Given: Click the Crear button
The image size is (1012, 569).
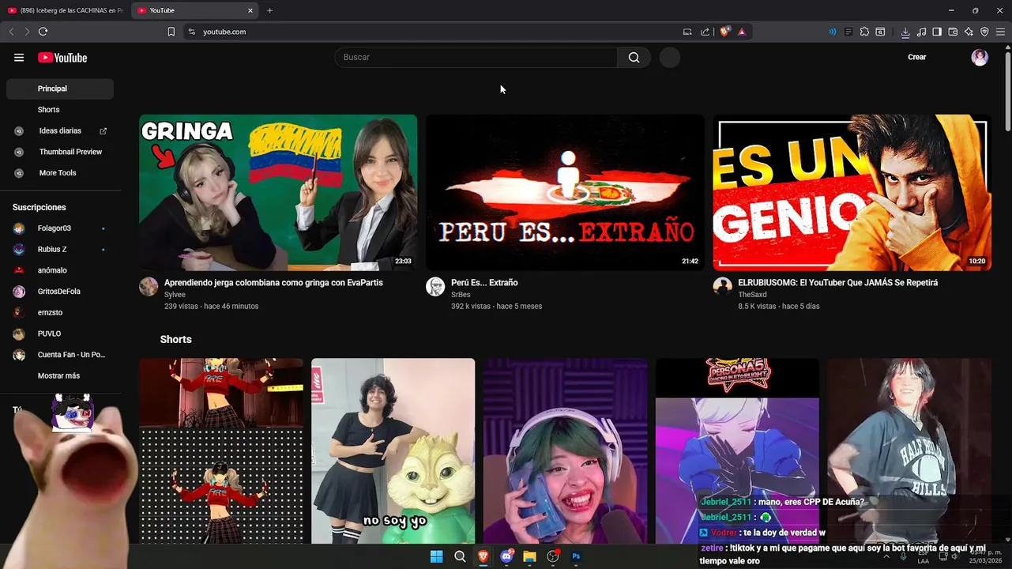Looking at the screenshot, I should pyautogui.click(x=916, y=57).
